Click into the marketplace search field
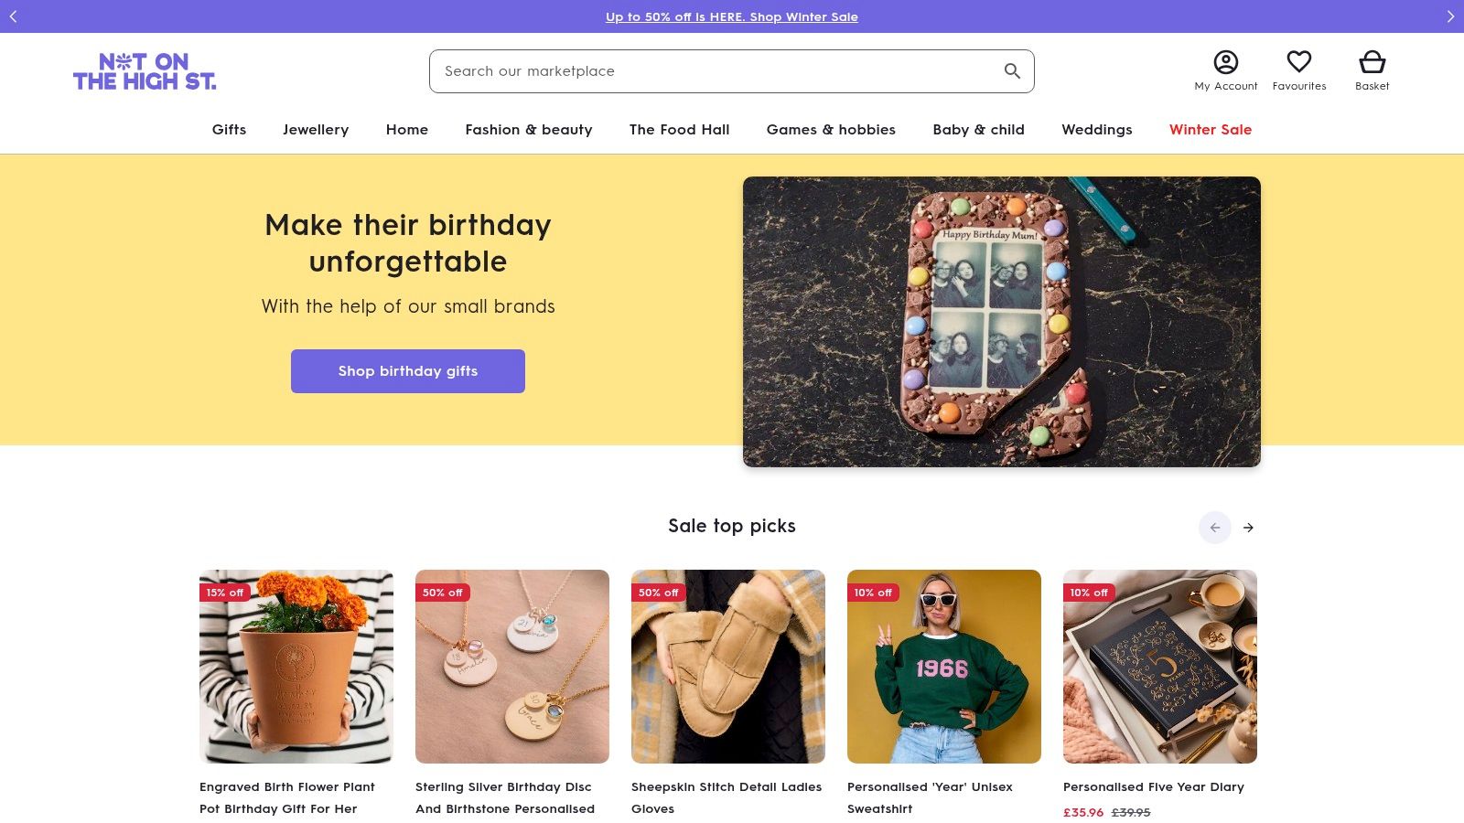The image size is (1464, 823). point(714,71)
